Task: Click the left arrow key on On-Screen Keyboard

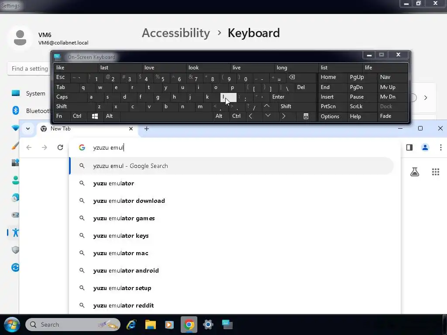Action: tap(251, 116)
